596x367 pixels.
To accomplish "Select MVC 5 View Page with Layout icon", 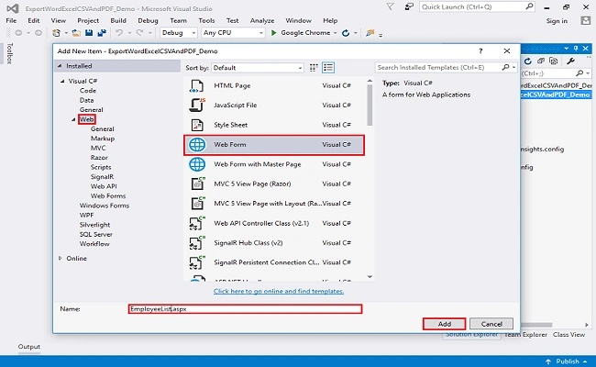I will tap(197, 204).
